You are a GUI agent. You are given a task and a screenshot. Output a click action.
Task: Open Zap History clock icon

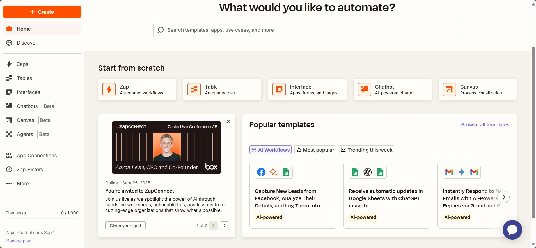tap(9, 170)
